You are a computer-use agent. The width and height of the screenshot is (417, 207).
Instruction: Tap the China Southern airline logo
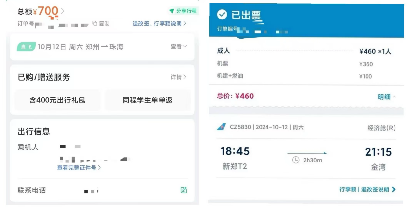click(x=222, y=127)
